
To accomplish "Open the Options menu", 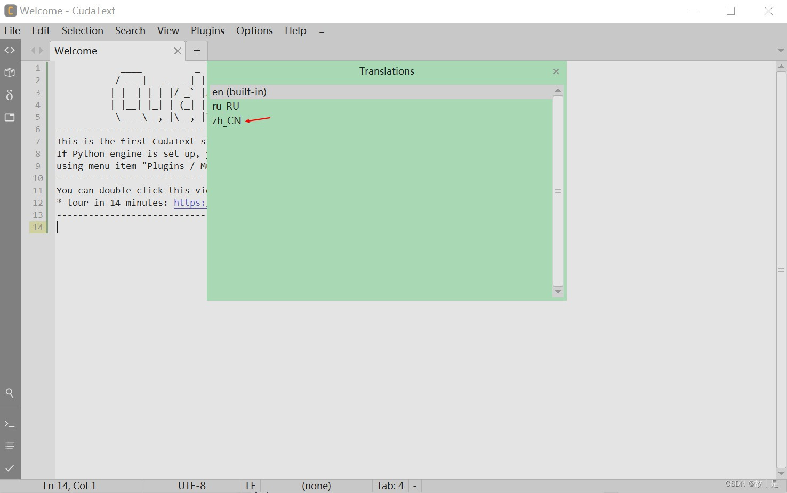I will click(254, 31).
